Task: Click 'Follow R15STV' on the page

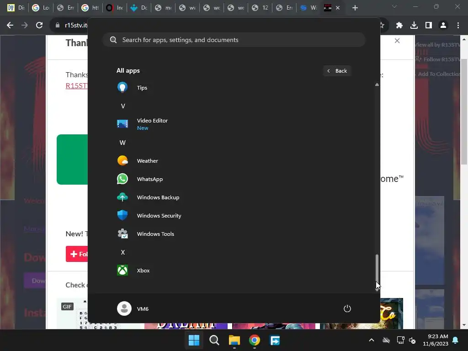Action: point(437,59)
